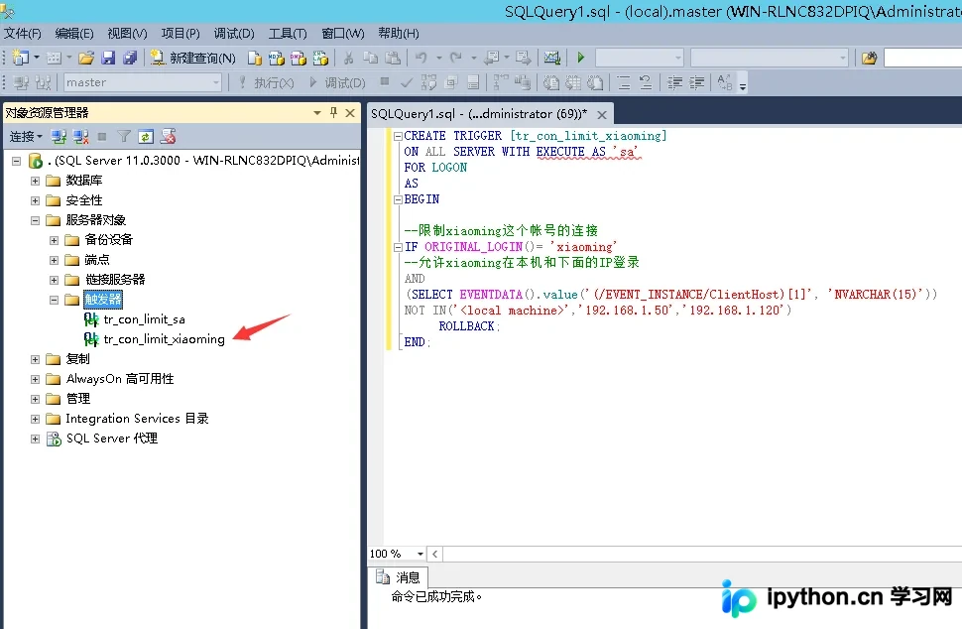Click the Analysis Services XMLA Query icon
Viewport: 962px width, 629px height.
[320, 58]
